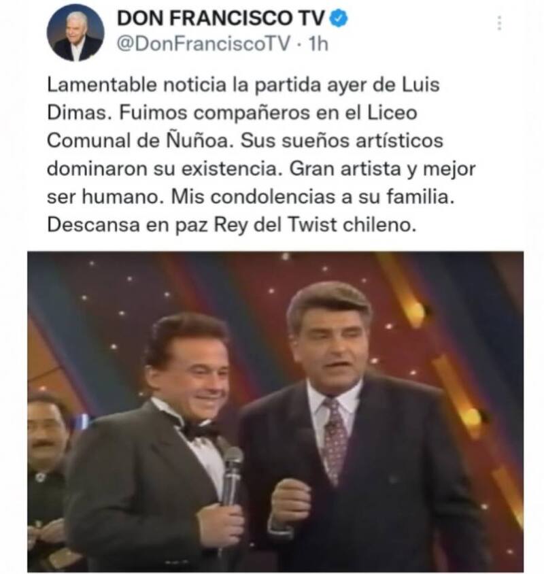Click the mustached man at photo's left edge
Viewport: 544px width, 574px height.
(x=46, y=476)
